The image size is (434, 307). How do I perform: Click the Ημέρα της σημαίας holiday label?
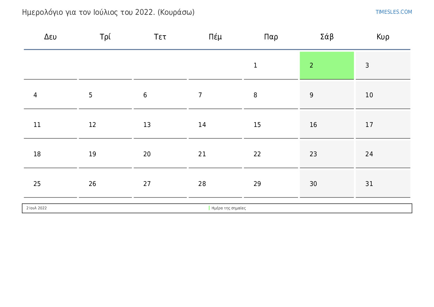(x=229, y=208)
